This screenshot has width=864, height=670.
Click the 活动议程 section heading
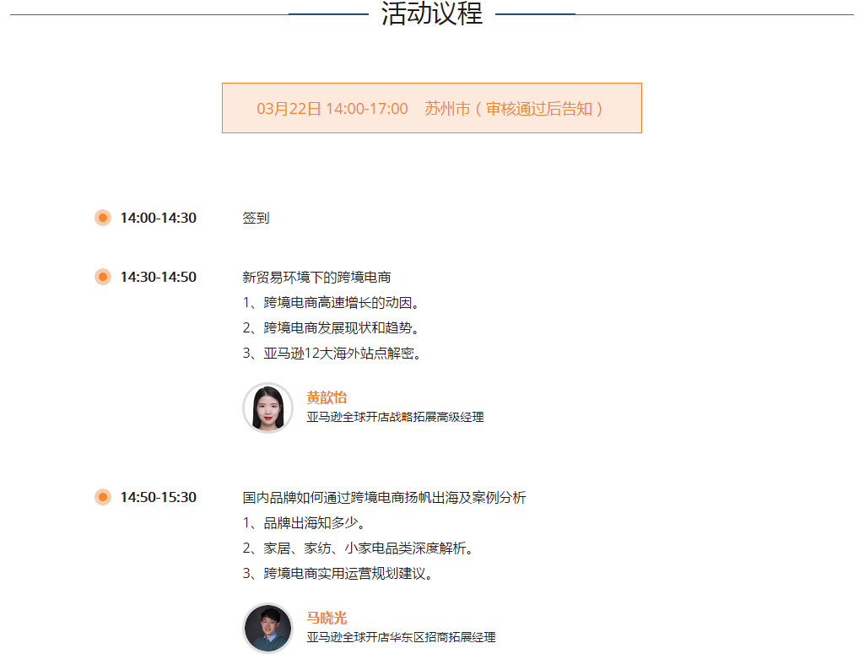pos(431,14)
